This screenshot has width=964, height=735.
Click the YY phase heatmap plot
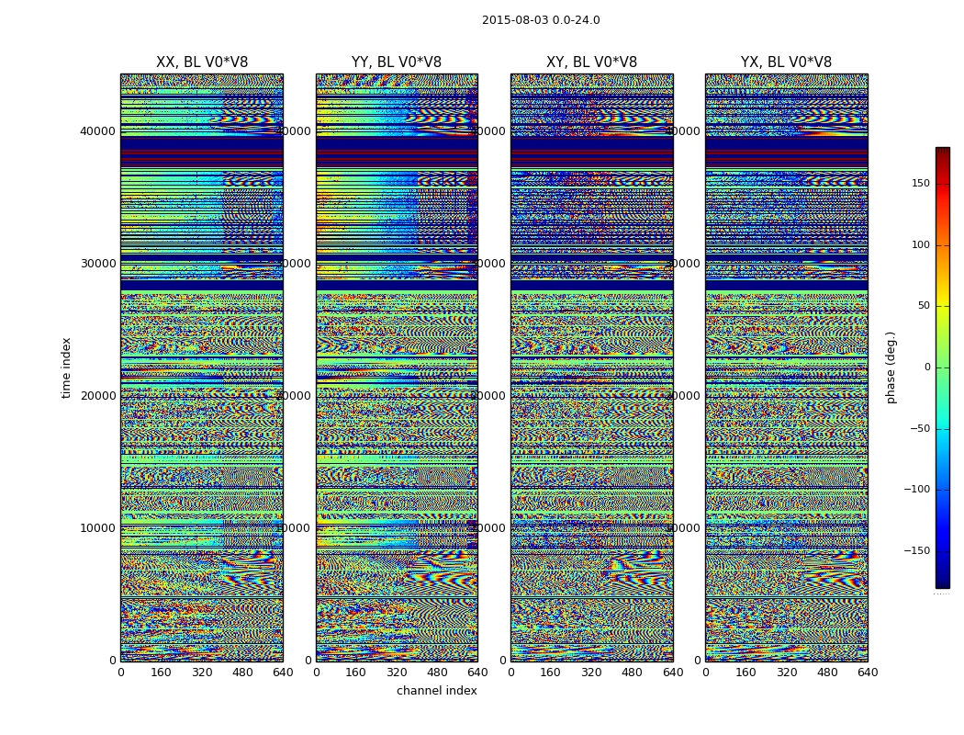398,367
